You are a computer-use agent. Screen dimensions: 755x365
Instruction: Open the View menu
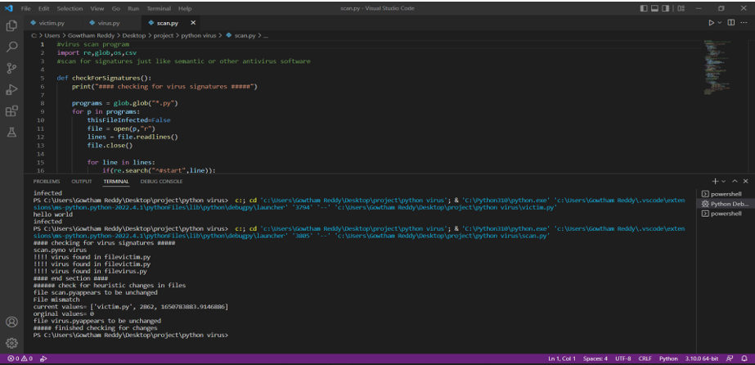97,9
